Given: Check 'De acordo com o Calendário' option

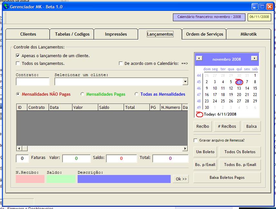Looking at the screenshot, I should (121, 63).
